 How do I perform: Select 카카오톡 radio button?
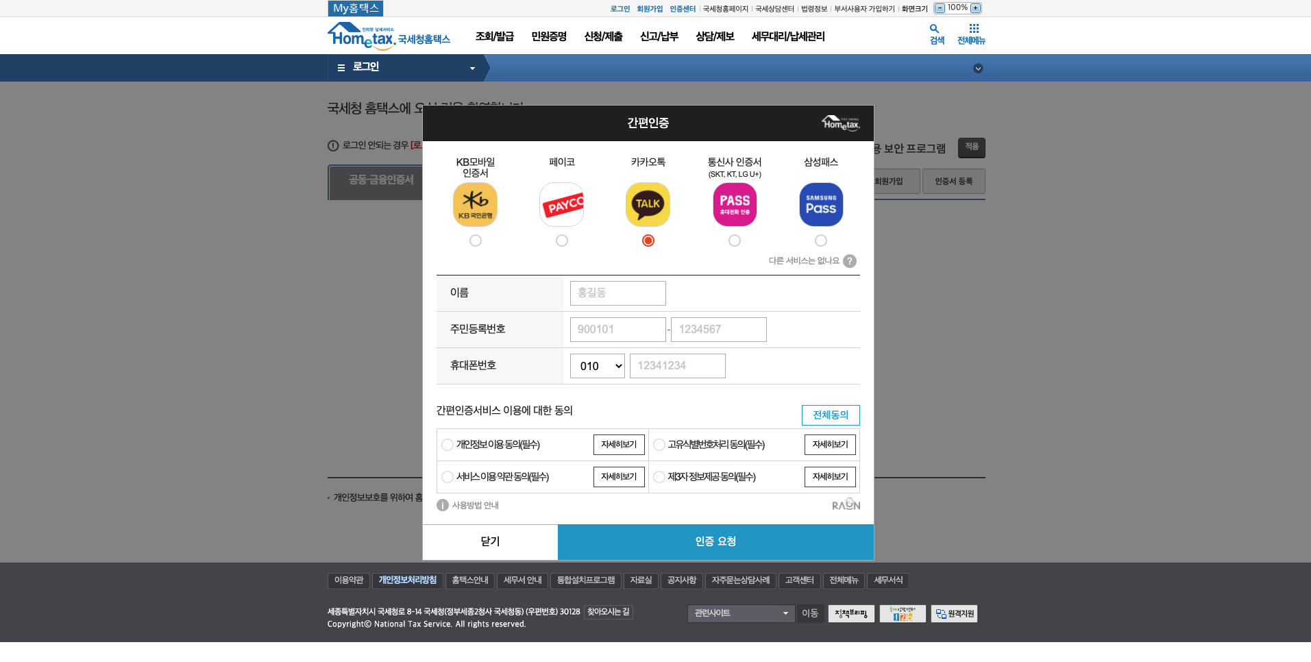[648, 241]
